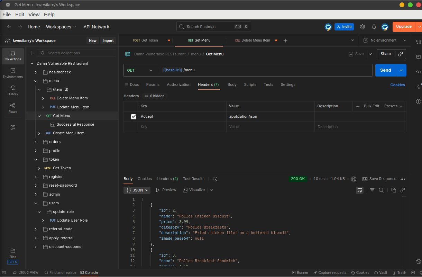Image resolution: width=422 pixels, height=277 pixels.
Task: Open the Console panel in status bar
Action: (89, 272)
